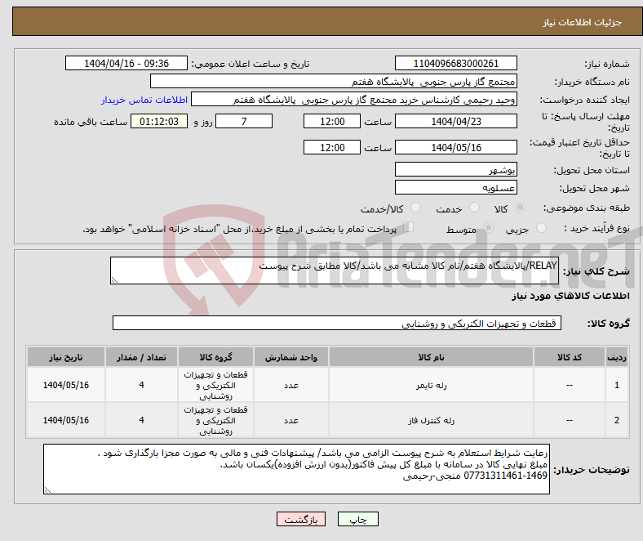Image resolution: width=643 pixels, height=541 pixels.
Task: Click the request number field 1104096683000261
Action: [456, 63]
